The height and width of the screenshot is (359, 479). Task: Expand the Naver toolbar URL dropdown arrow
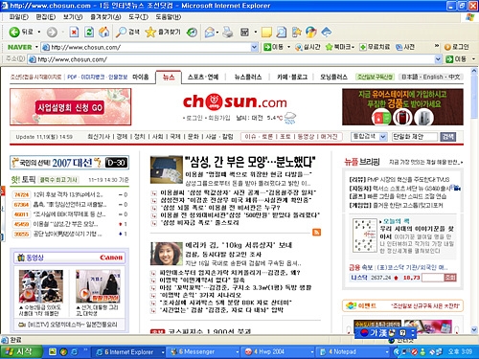254,47
